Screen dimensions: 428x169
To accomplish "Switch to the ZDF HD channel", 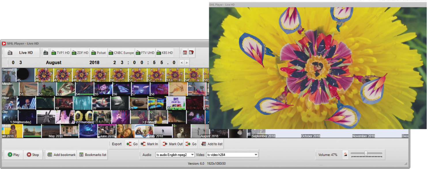I will [x=80, y=53].
